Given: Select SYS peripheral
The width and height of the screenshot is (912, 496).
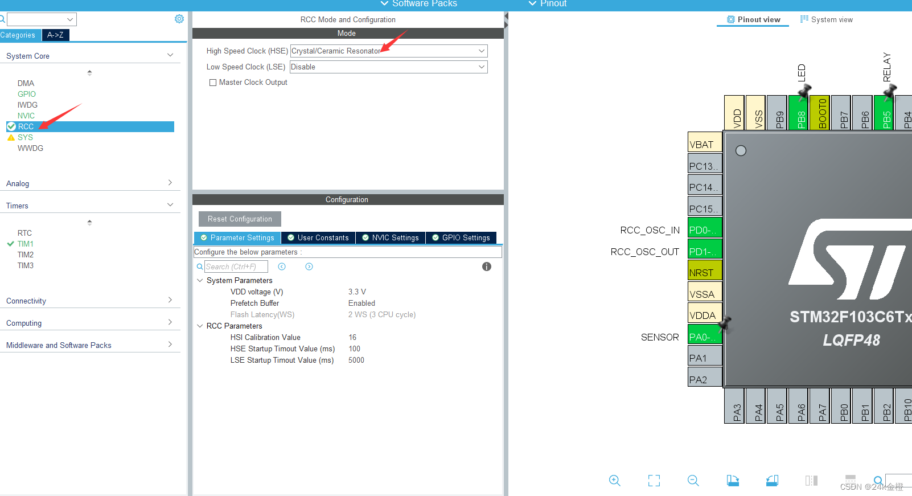Looking at the screenshot, I should pyautogui.click(x=25, y=137).
